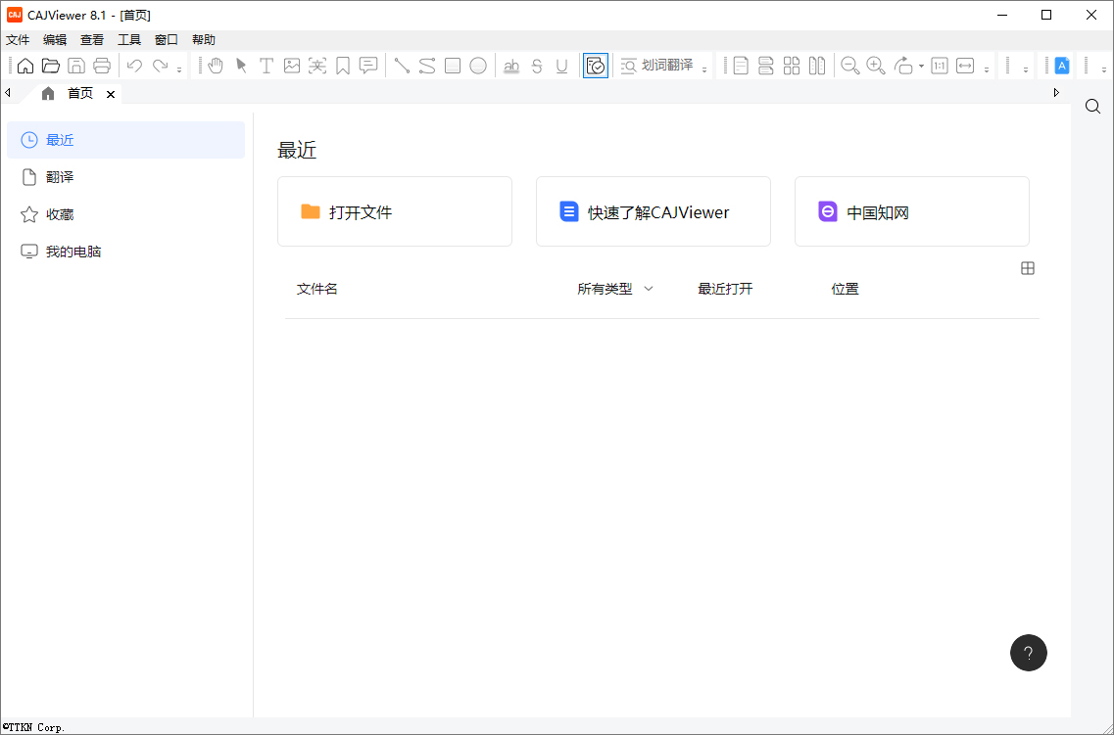Set actual size with 1:1 icon
Screen dimensions: 1114x735
point(940,66)
